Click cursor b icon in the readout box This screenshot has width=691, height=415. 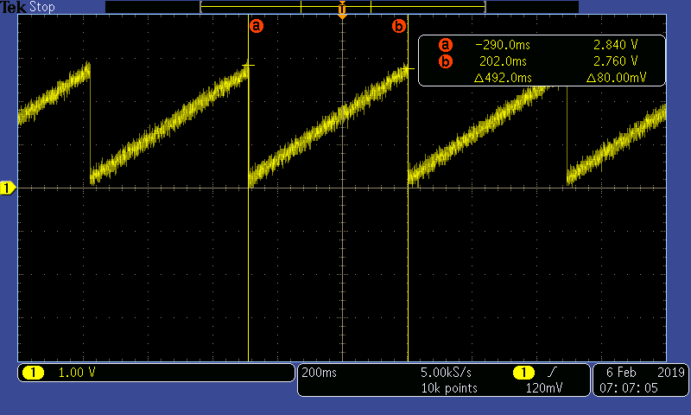pos(446,61)
